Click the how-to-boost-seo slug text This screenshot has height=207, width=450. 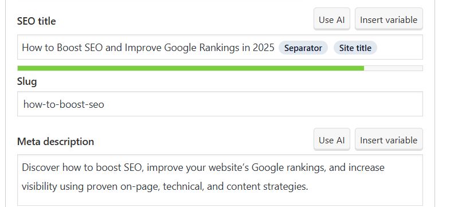click(x=64, y=104)
